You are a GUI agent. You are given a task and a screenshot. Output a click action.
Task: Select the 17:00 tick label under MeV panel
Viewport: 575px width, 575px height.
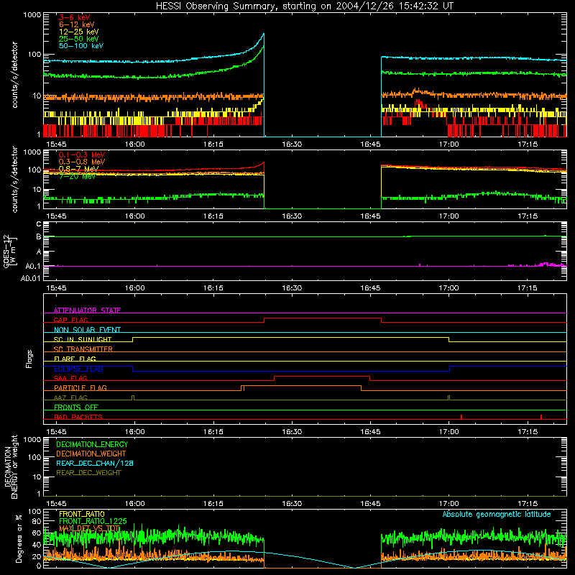[448, 216]
